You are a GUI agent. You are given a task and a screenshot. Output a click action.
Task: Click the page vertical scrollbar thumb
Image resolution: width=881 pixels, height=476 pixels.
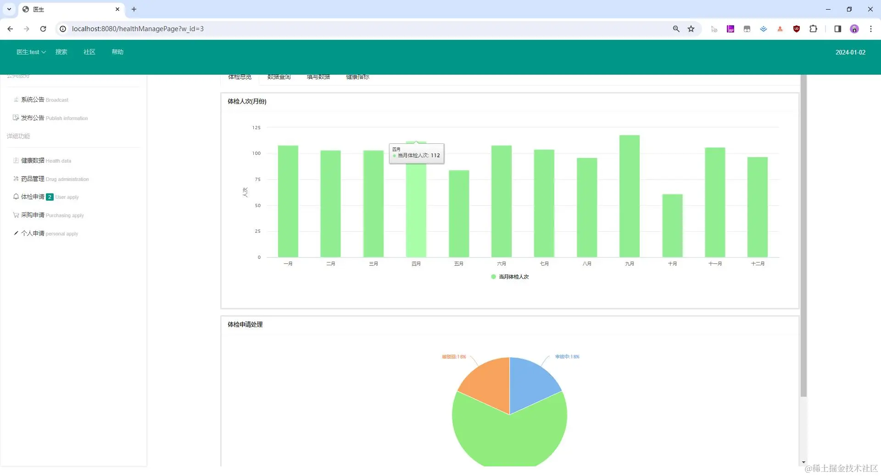(x=803, y=236)
